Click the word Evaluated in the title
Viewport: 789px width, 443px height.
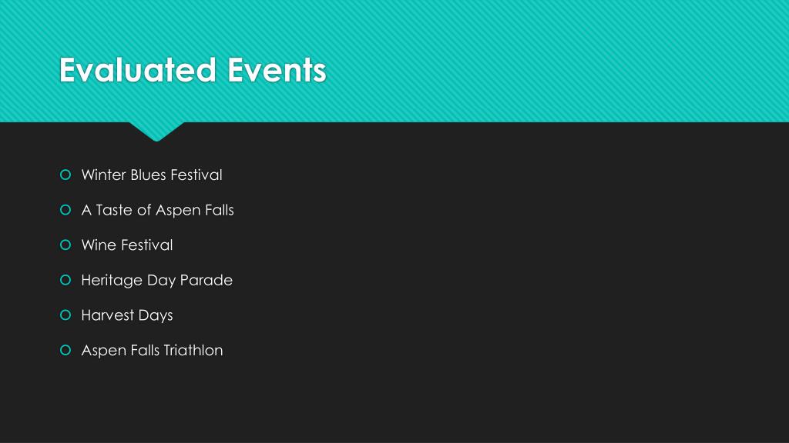(137, 70)
